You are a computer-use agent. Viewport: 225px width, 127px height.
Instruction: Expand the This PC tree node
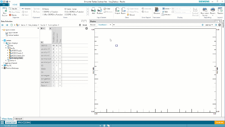click(x=3, y=66)
